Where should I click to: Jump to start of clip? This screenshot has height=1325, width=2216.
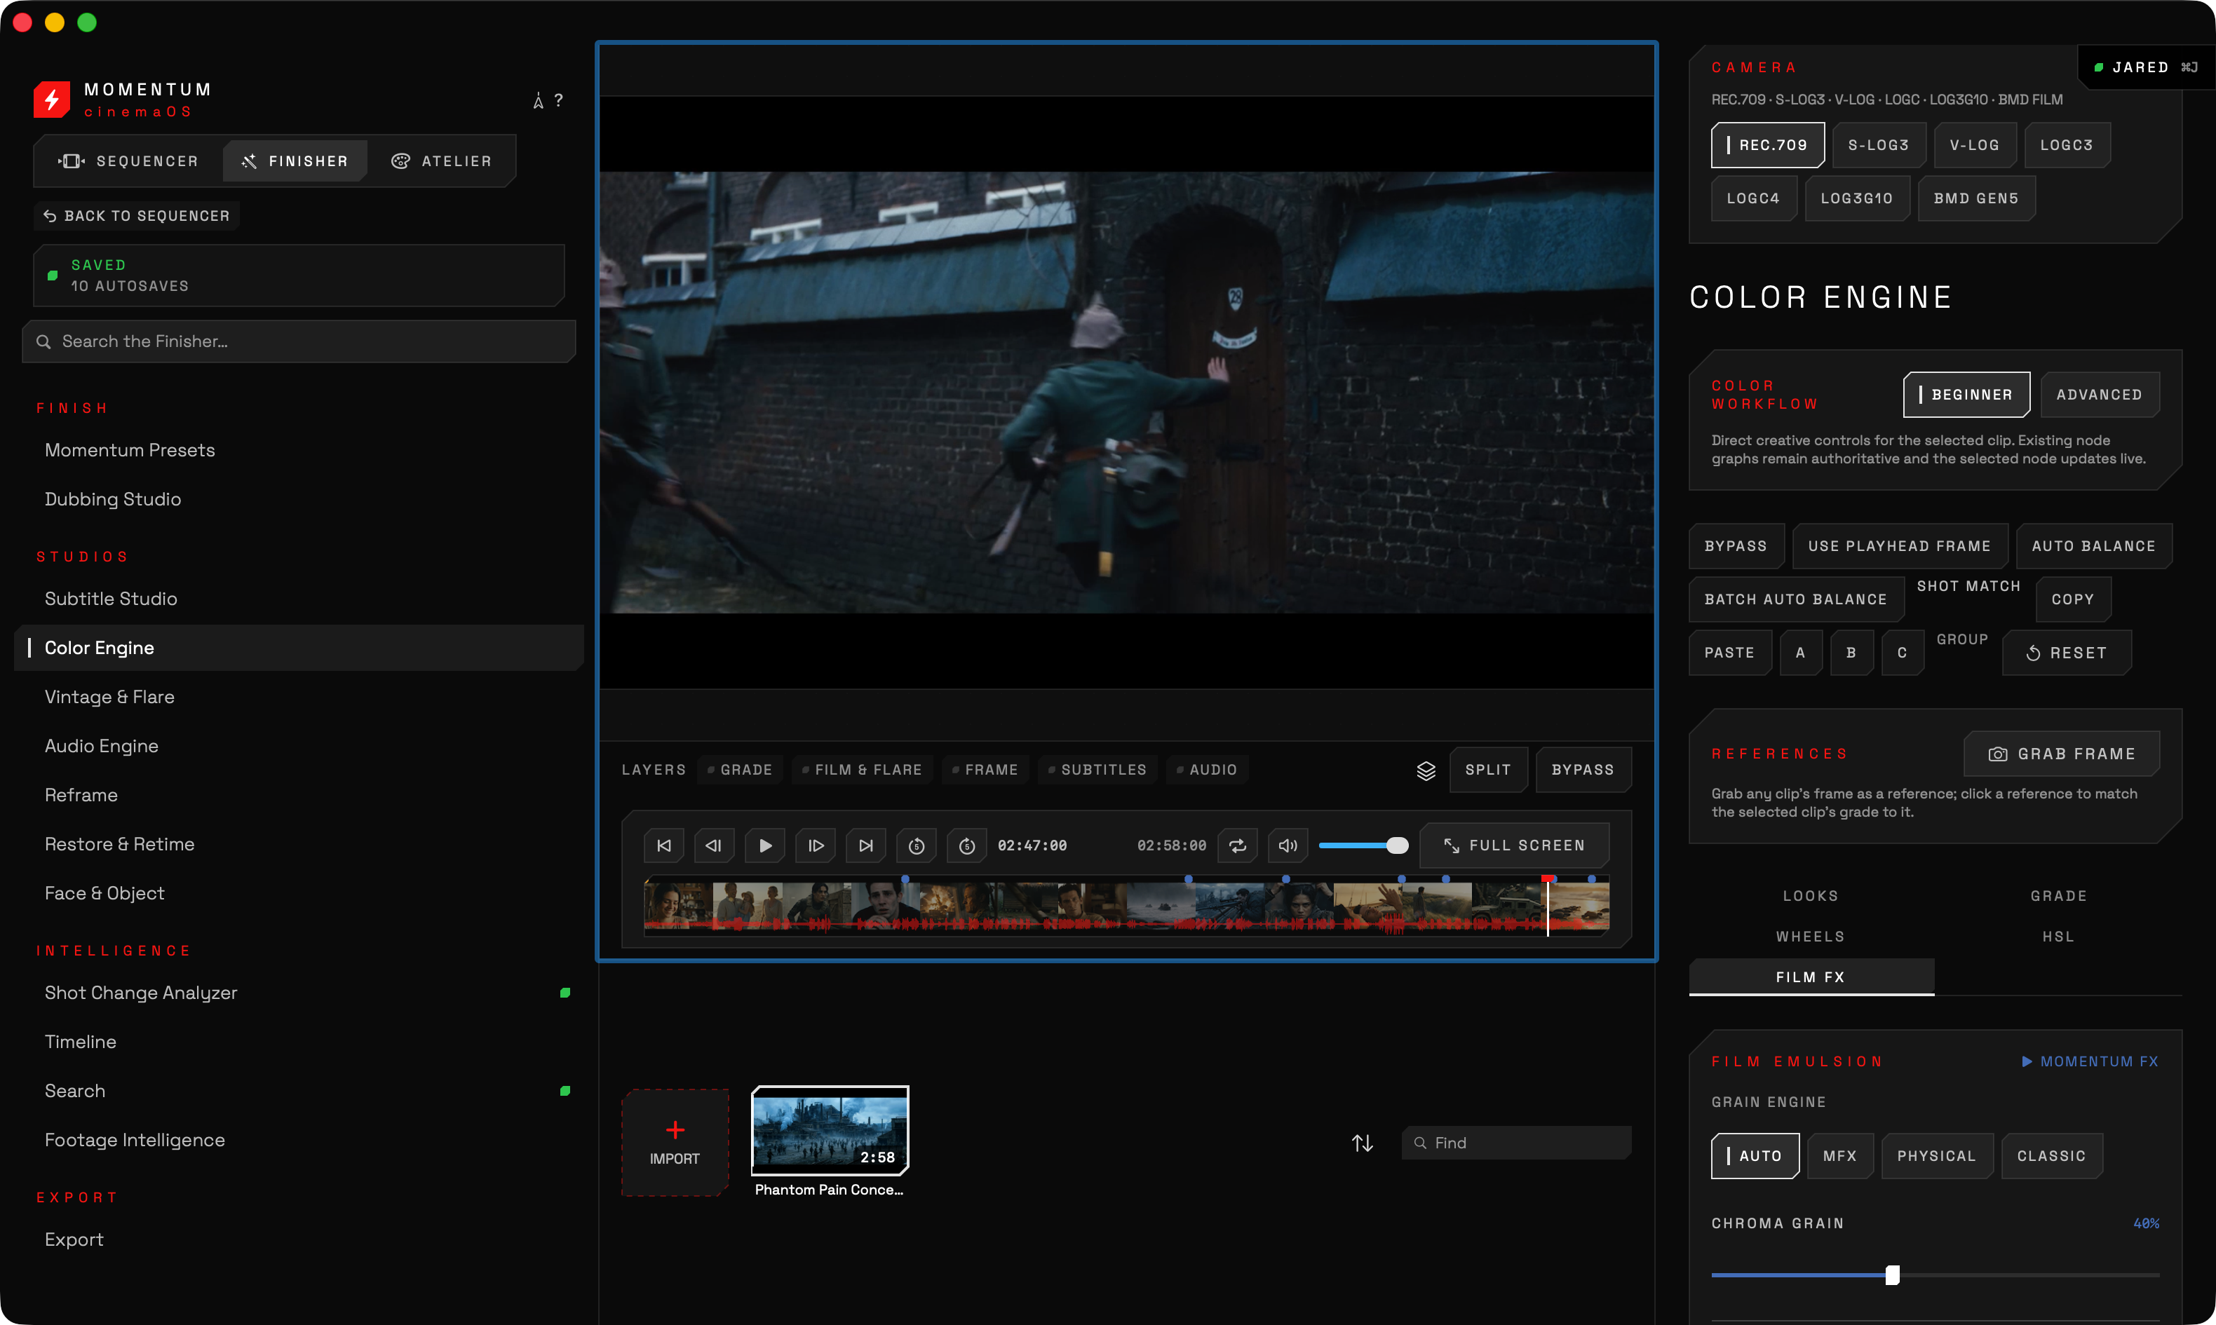click(x=663, y=845)
